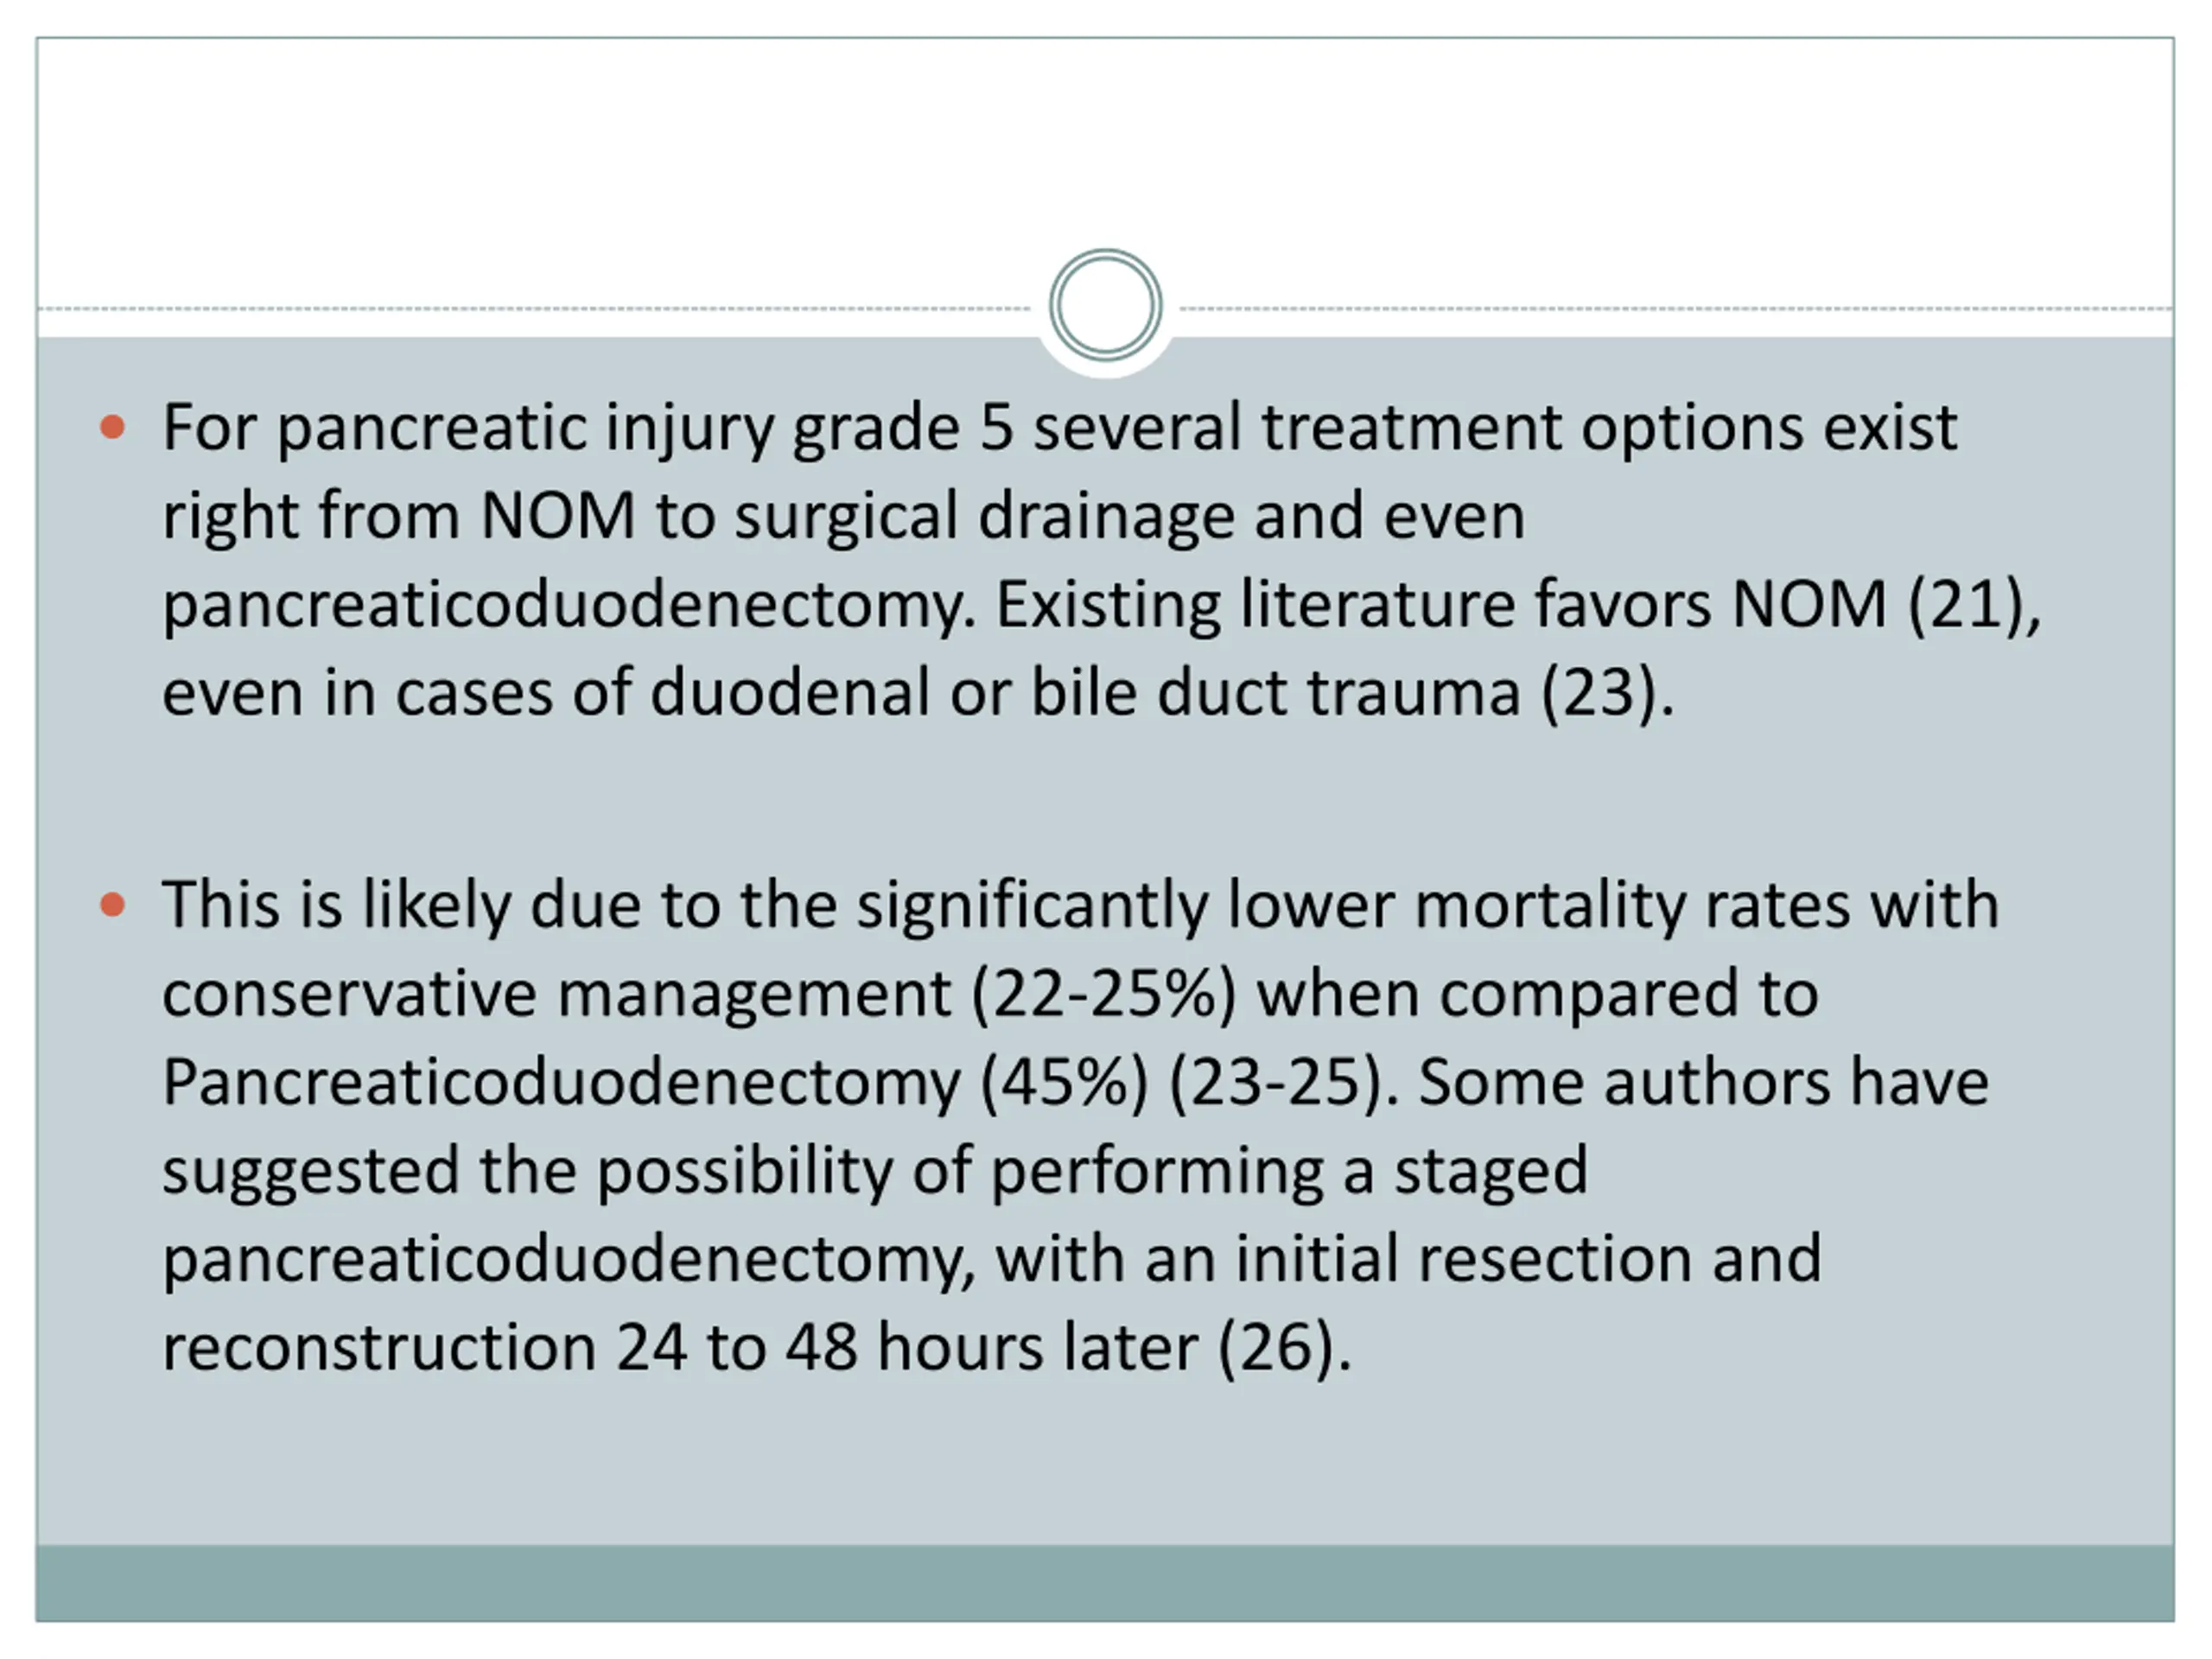
Task: Click the words "Some authors have"
Action: click(x=1704, y=1083)
